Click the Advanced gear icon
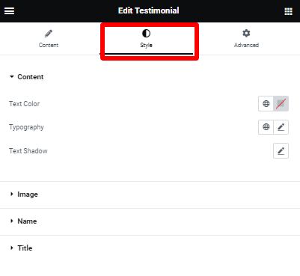Image resolution: width=300 pixels, height=276 pixels. click(246, 33)
